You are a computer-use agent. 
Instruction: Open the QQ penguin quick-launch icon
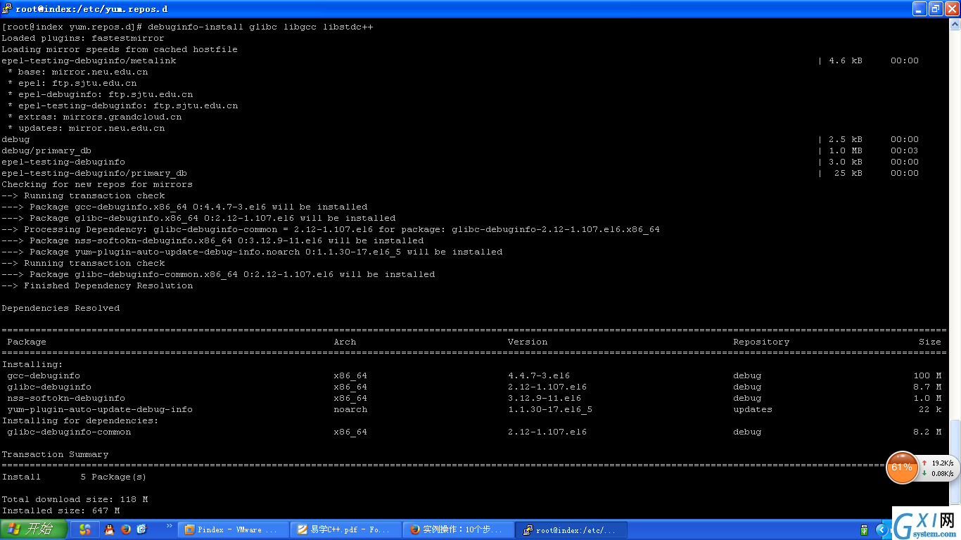point(109,529)
